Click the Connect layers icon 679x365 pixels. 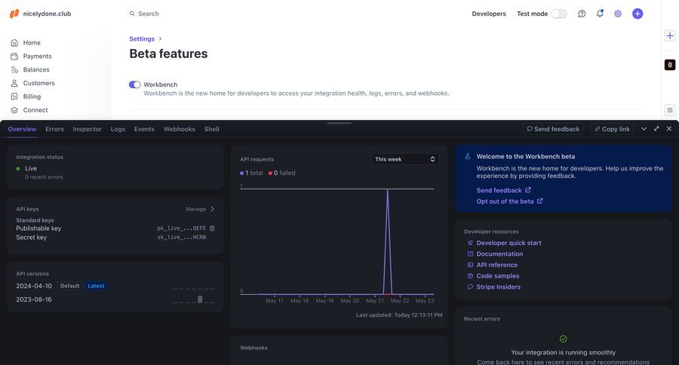14,110
